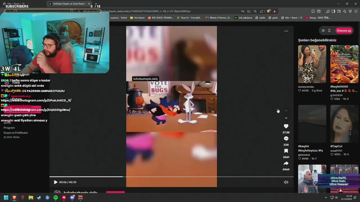360x202 pixels.
Task: Go to the previous video arrow
Action: (286, 111)
